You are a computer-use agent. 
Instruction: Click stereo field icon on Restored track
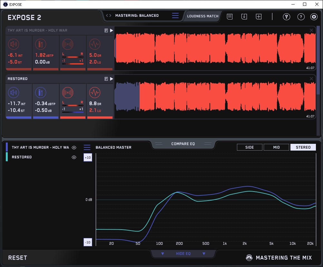coord(67,93)
